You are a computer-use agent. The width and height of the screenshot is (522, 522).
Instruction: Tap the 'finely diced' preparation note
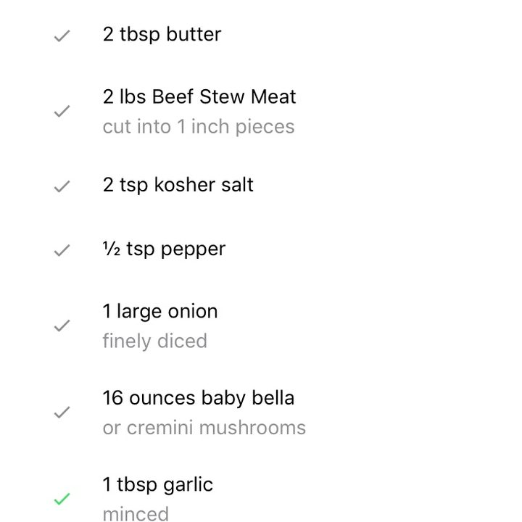coord(155,341)
